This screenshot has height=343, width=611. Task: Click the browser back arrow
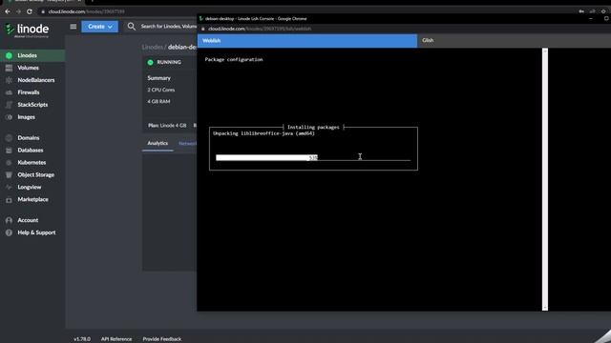[x=8, y=11]
